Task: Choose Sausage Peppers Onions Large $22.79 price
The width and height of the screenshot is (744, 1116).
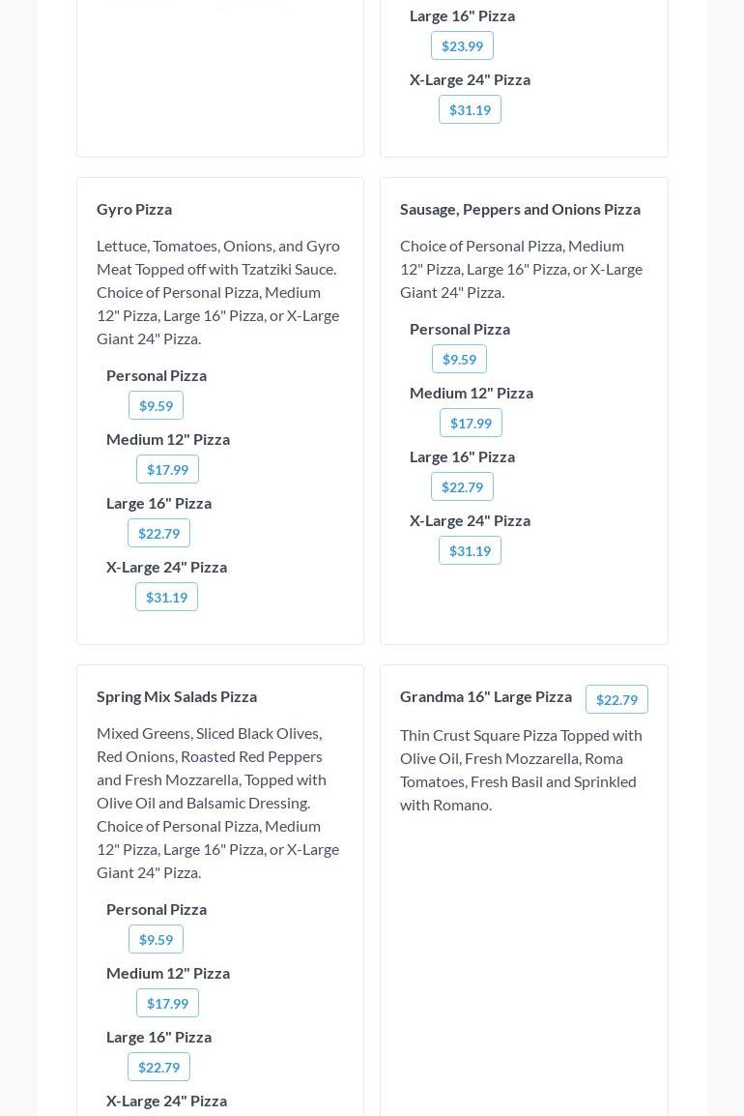Action: (462, 486)
